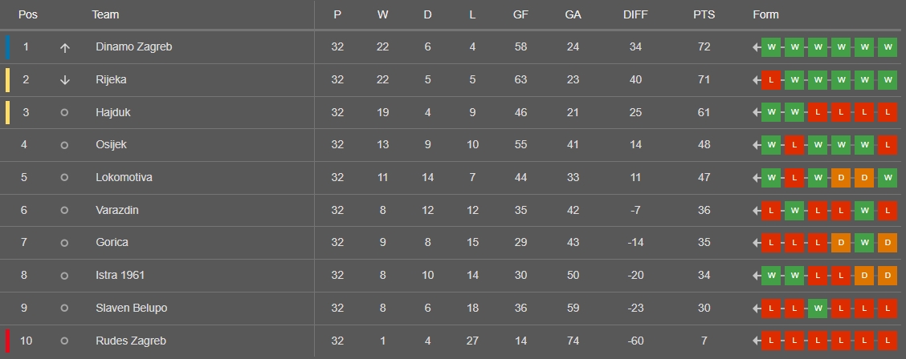906x359 pixels.
Task: Click the blue marker beside position 1
Action: (x=7, y=47)
